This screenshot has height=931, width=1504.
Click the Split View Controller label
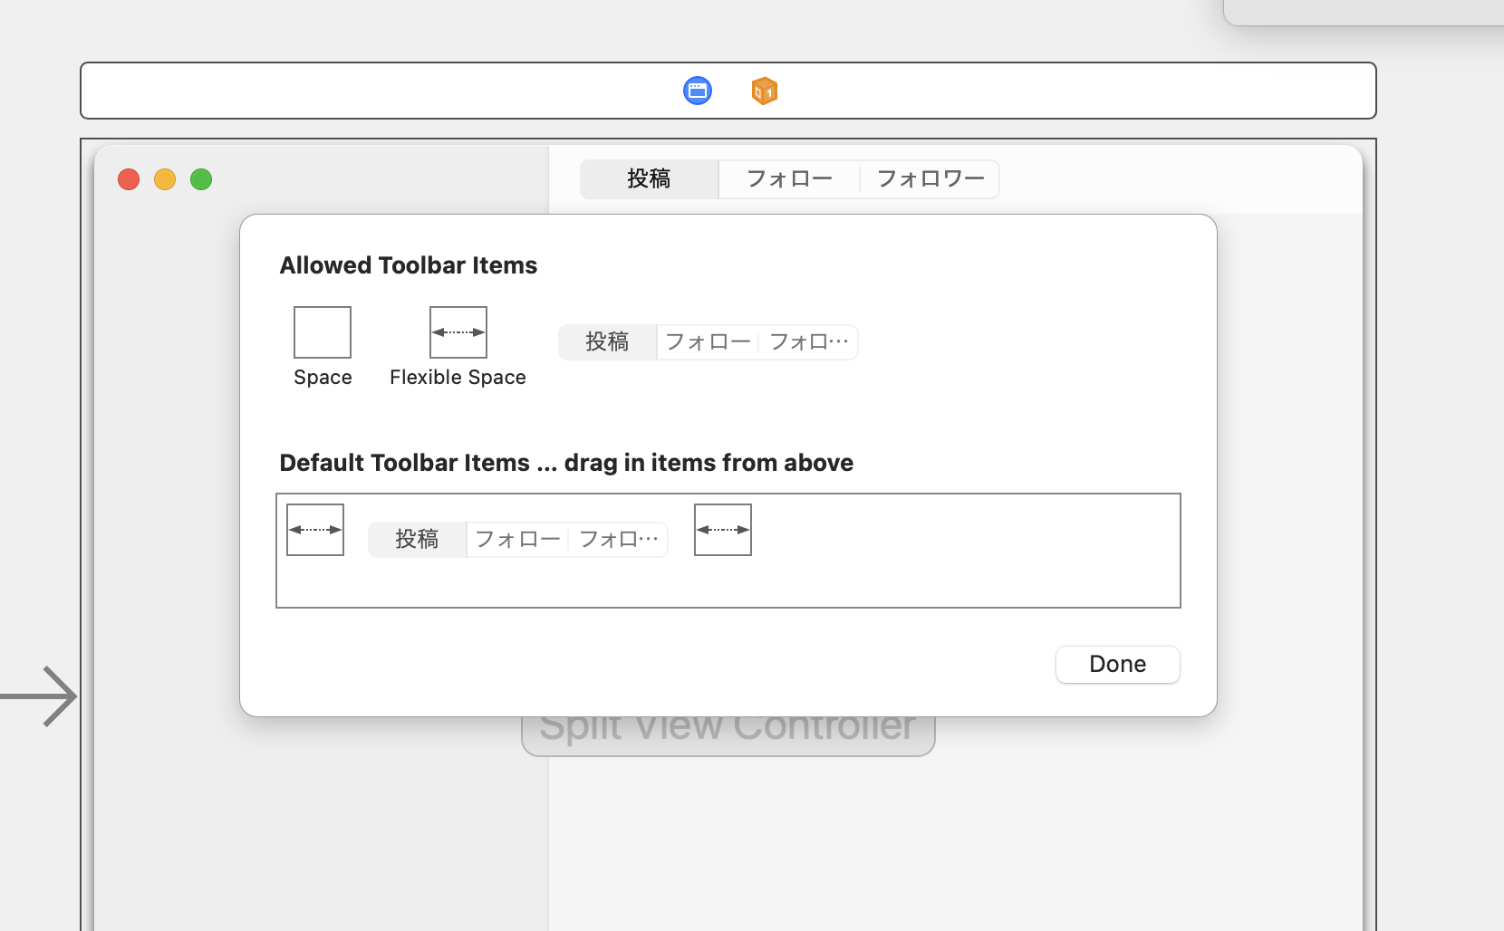click(728, 734)
